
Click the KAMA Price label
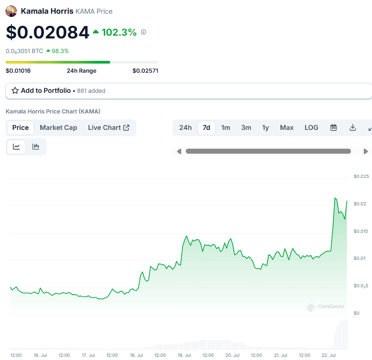94,11
